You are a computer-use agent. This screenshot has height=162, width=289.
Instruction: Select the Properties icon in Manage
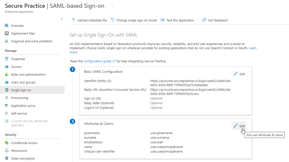7,59
